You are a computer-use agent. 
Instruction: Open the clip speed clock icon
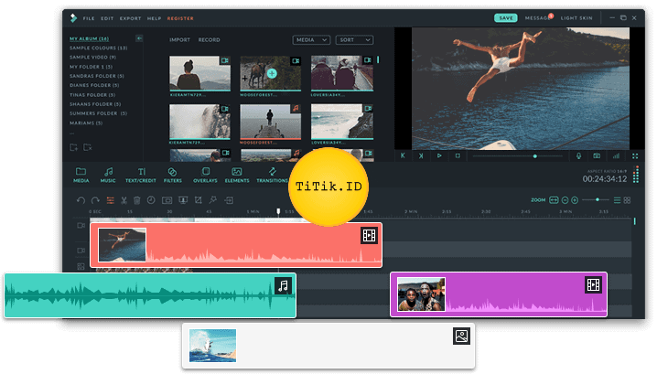coord(151,200)
